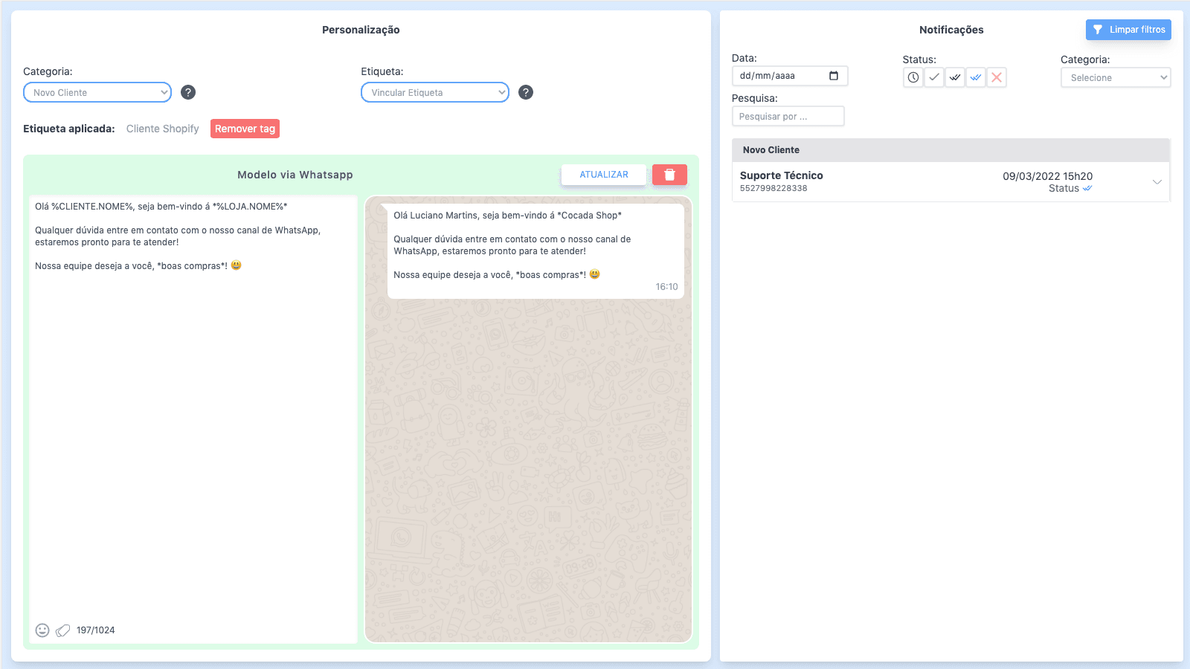
Task: Click the tags icon beside the character counter
Action: point(63,630)
